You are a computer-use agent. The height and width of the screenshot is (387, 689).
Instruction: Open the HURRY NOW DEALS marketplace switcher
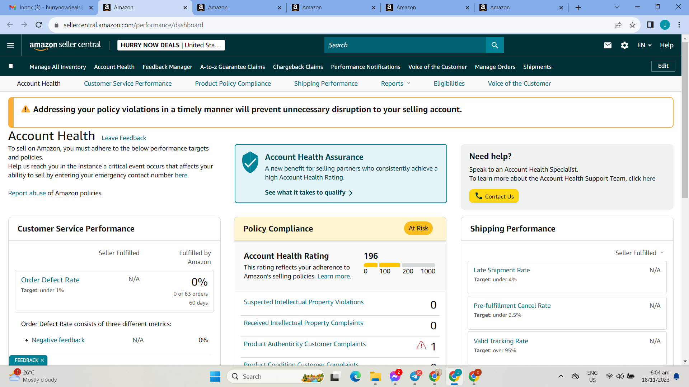(x=171, y=45)
